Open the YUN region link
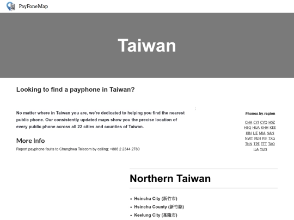Viewport: 294px width, 220px height. (264, 149)
